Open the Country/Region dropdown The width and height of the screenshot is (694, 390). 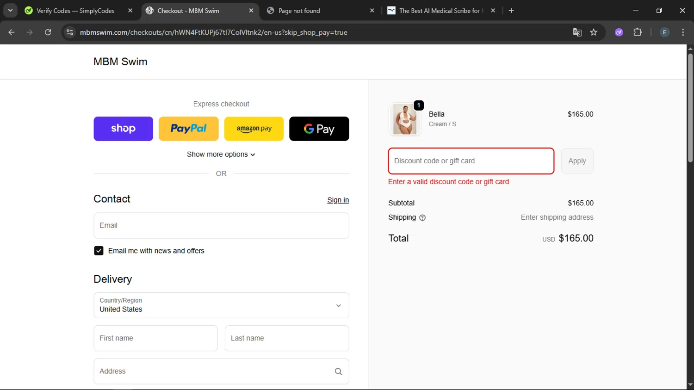221,305
